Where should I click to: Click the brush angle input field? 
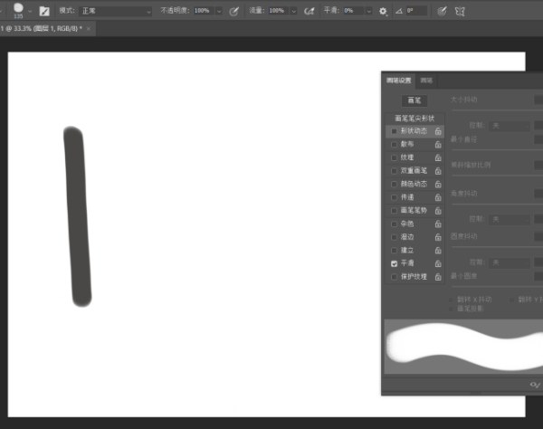[416, 11]
